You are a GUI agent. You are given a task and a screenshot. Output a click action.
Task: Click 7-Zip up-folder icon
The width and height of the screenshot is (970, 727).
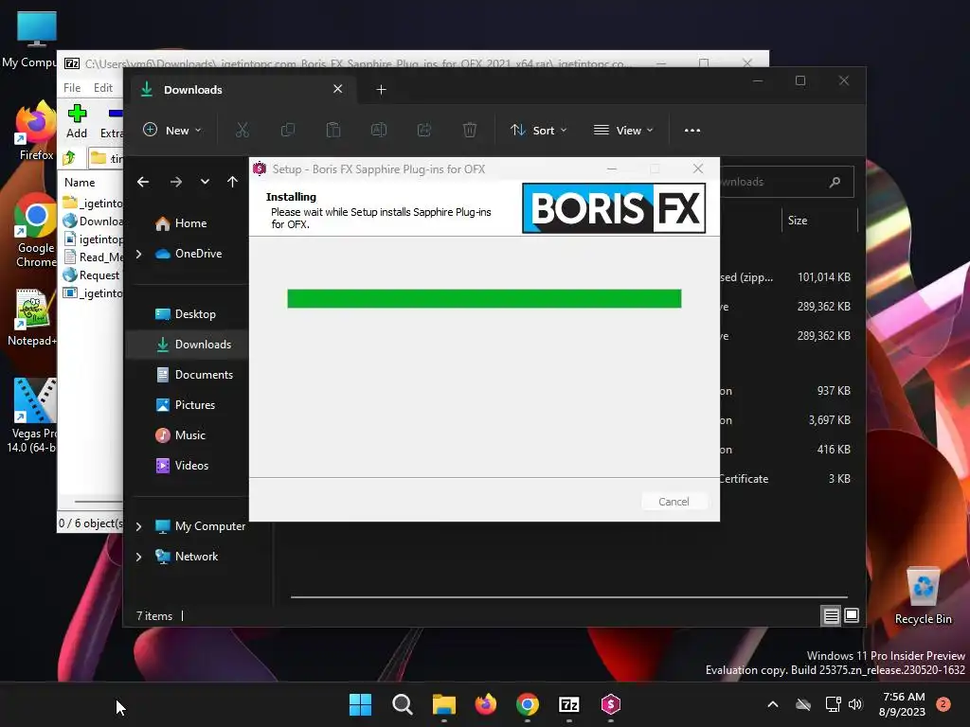pos(68,158)
